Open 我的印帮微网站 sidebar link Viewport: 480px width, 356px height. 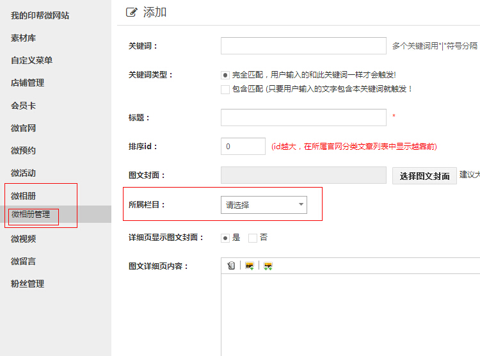(40, 15)
